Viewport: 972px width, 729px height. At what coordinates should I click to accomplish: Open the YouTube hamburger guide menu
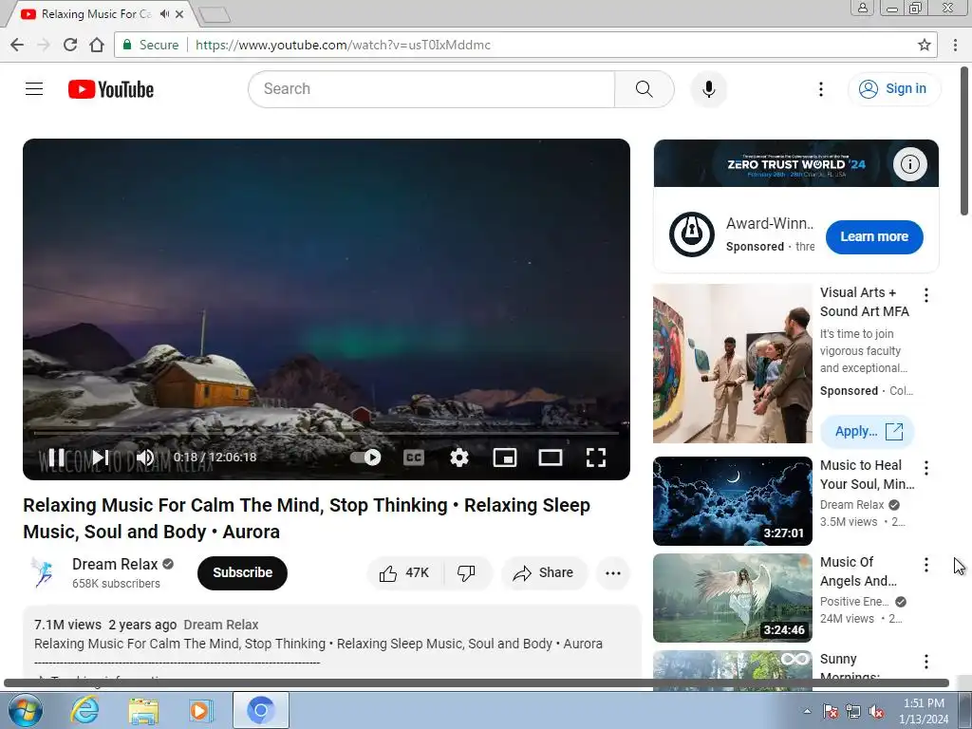[x=34, y=89]
